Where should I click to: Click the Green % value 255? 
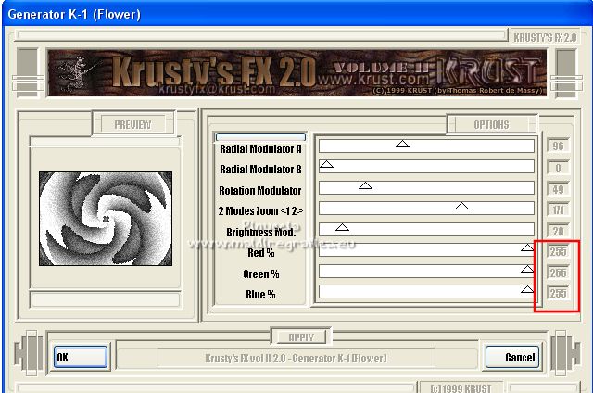click(x=558, y=273)
